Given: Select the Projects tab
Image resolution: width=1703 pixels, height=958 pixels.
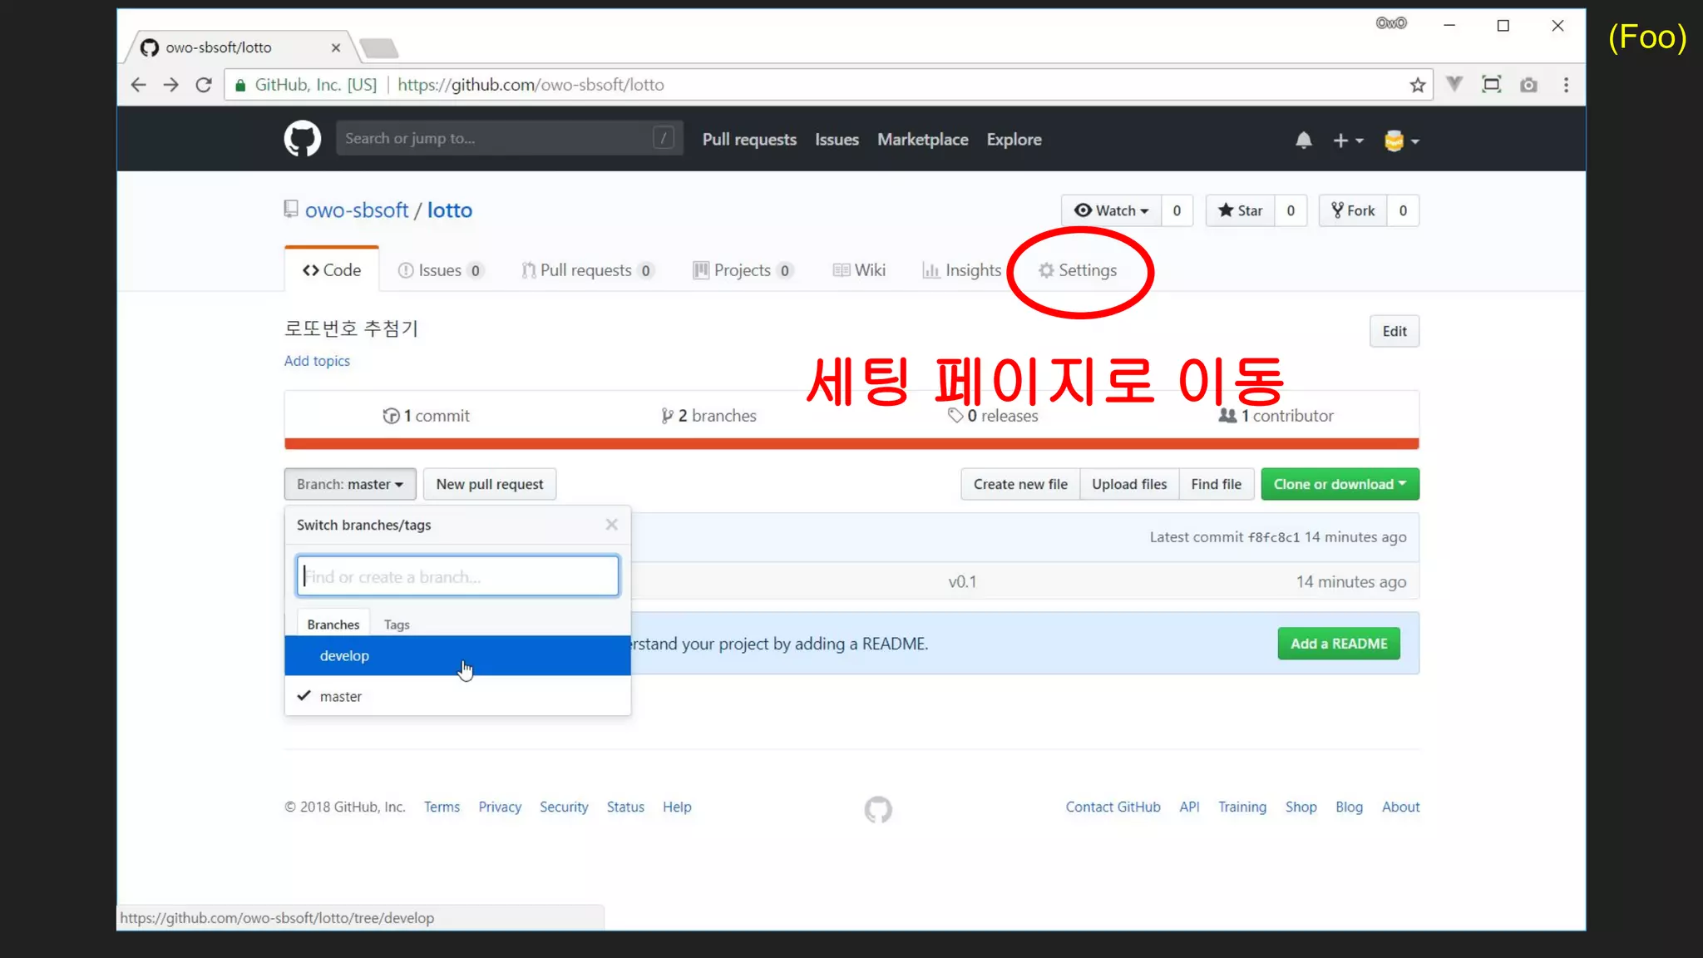Looking at the screenshot, I should [x=743, y=270].
